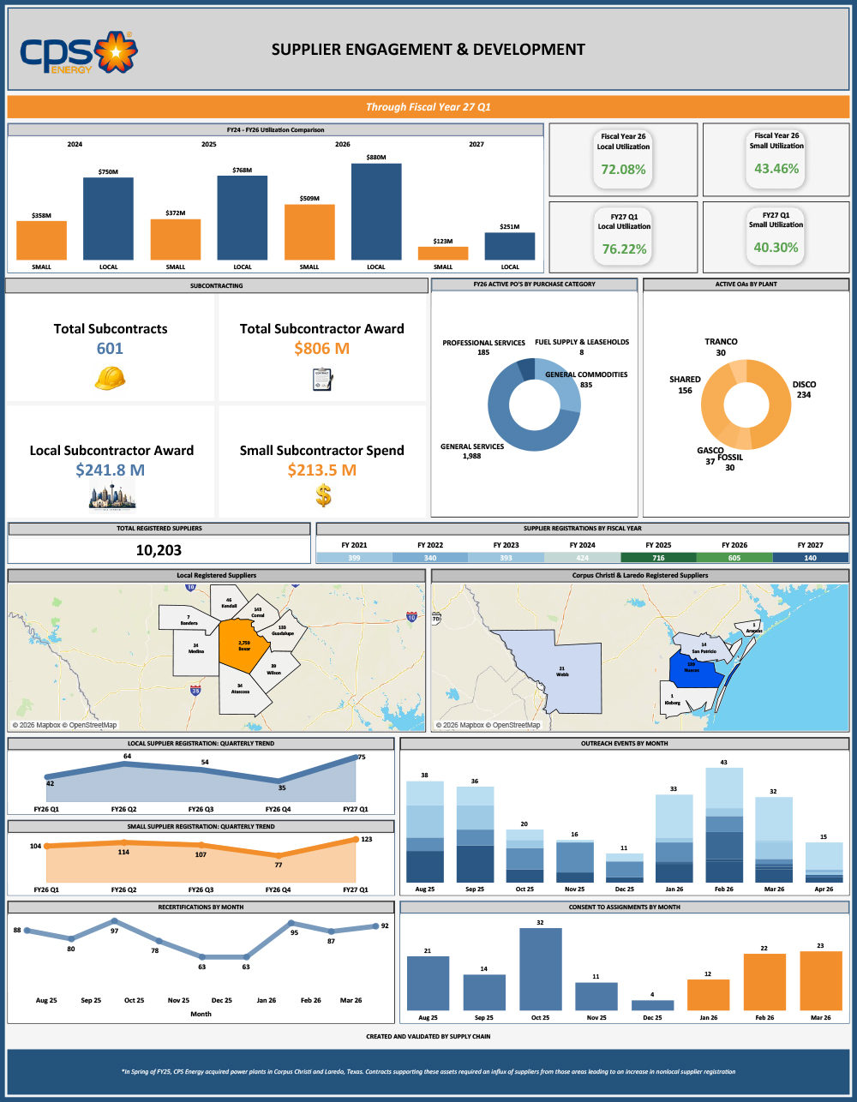Click the FY27 Q1 Small Utilization 40.30% card

click(x=776, y=236)
